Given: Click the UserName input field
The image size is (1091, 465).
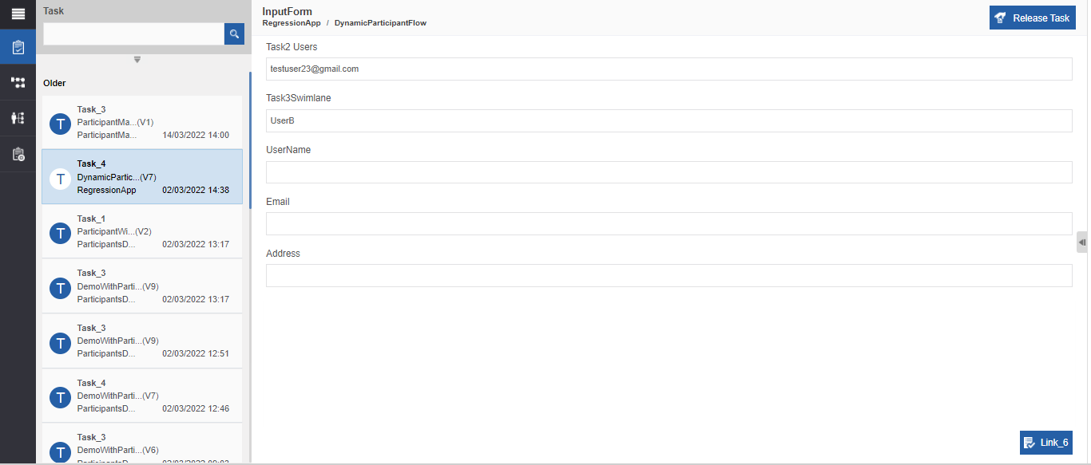Looking at the screenshot, I should tap(668, 172).
